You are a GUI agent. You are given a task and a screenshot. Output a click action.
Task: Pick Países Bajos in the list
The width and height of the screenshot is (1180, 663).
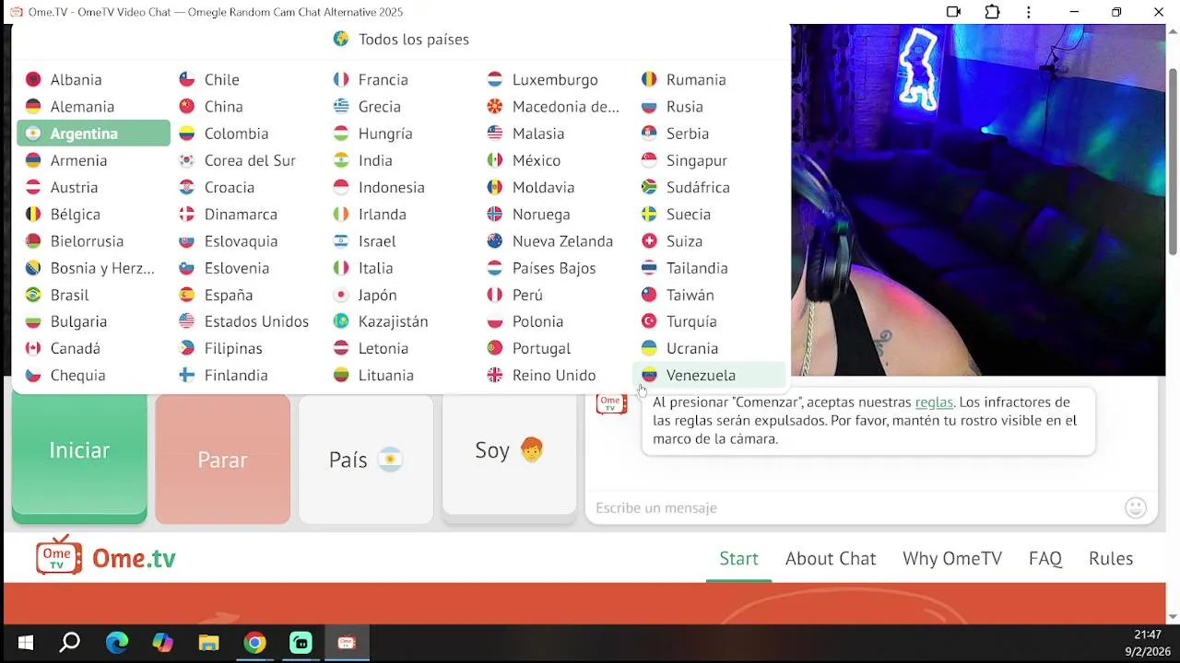click(555, 268)
